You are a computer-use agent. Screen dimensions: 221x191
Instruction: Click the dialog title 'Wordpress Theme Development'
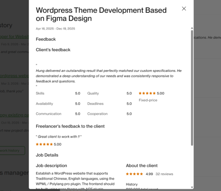(101, 15)
